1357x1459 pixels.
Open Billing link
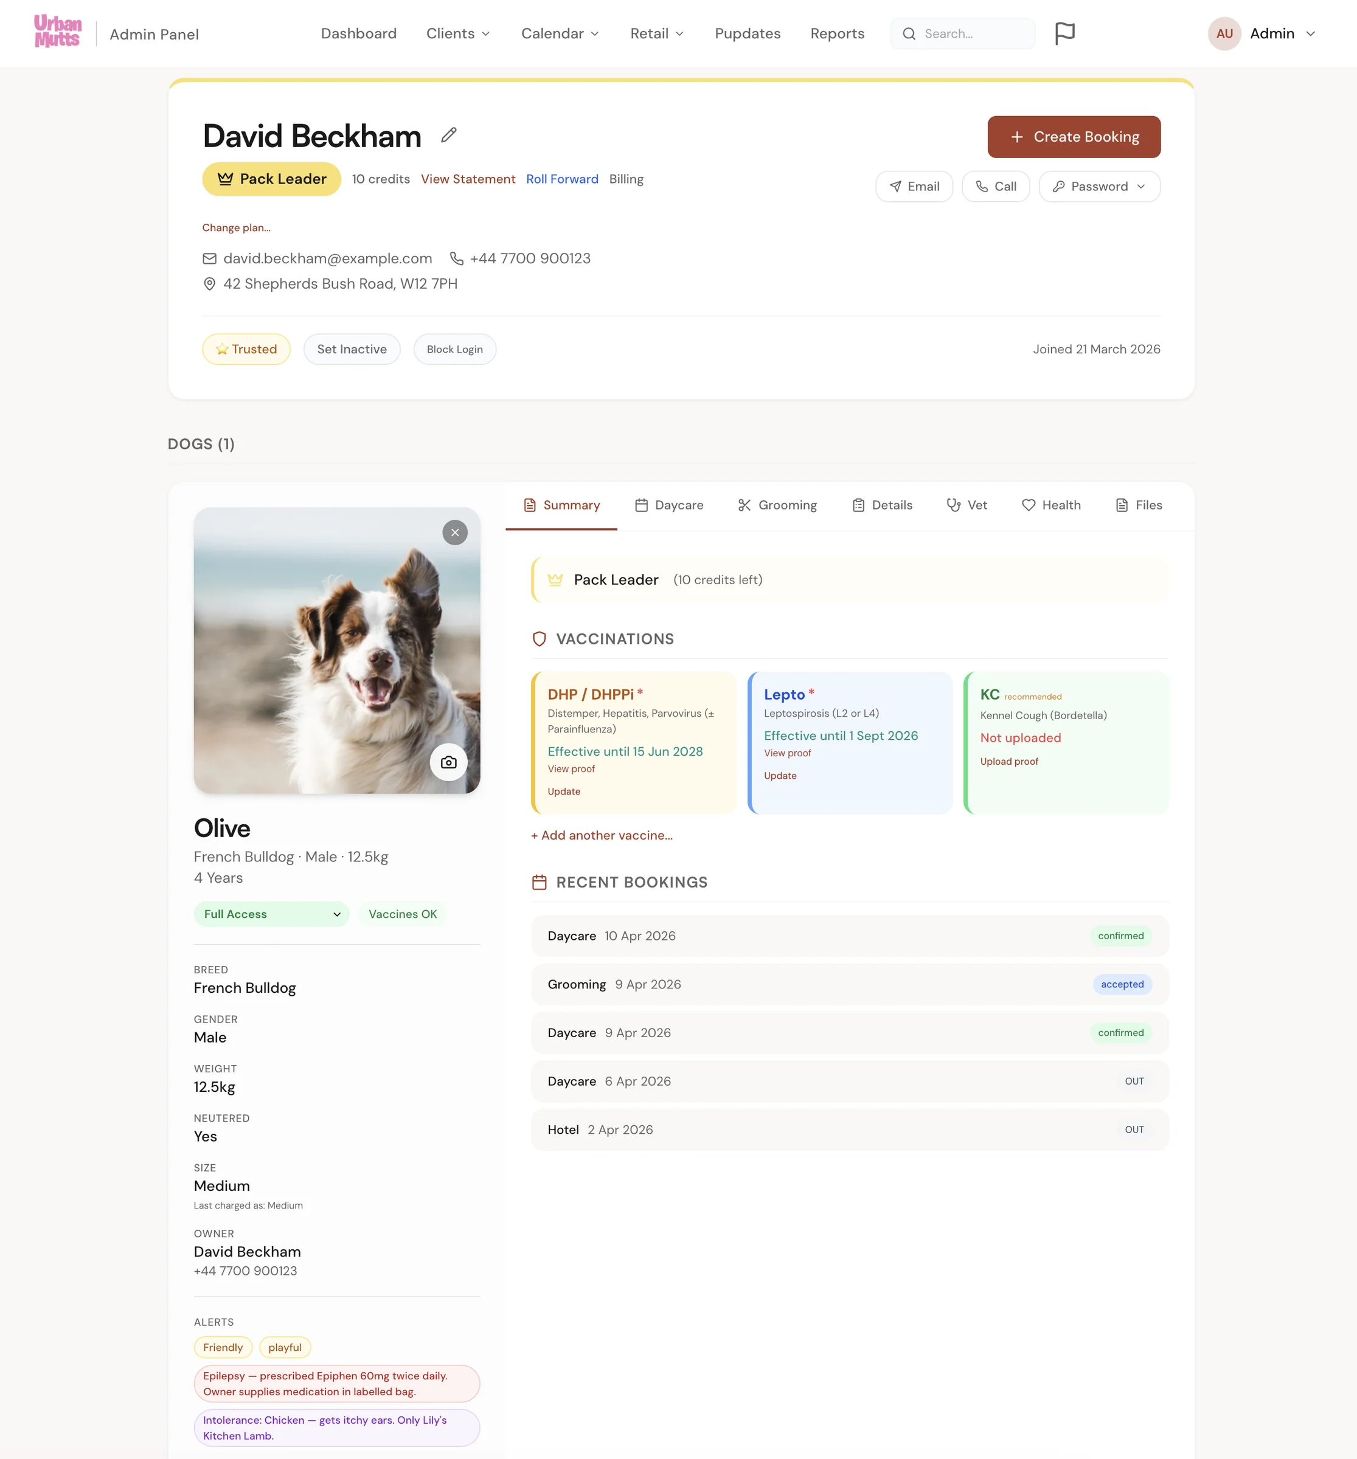click(x=626, y=179)
